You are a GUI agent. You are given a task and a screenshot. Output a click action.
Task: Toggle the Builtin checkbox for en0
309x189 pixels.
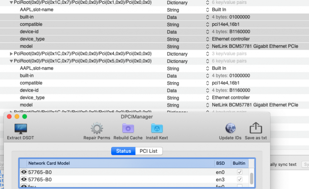(x=239, y=172)
